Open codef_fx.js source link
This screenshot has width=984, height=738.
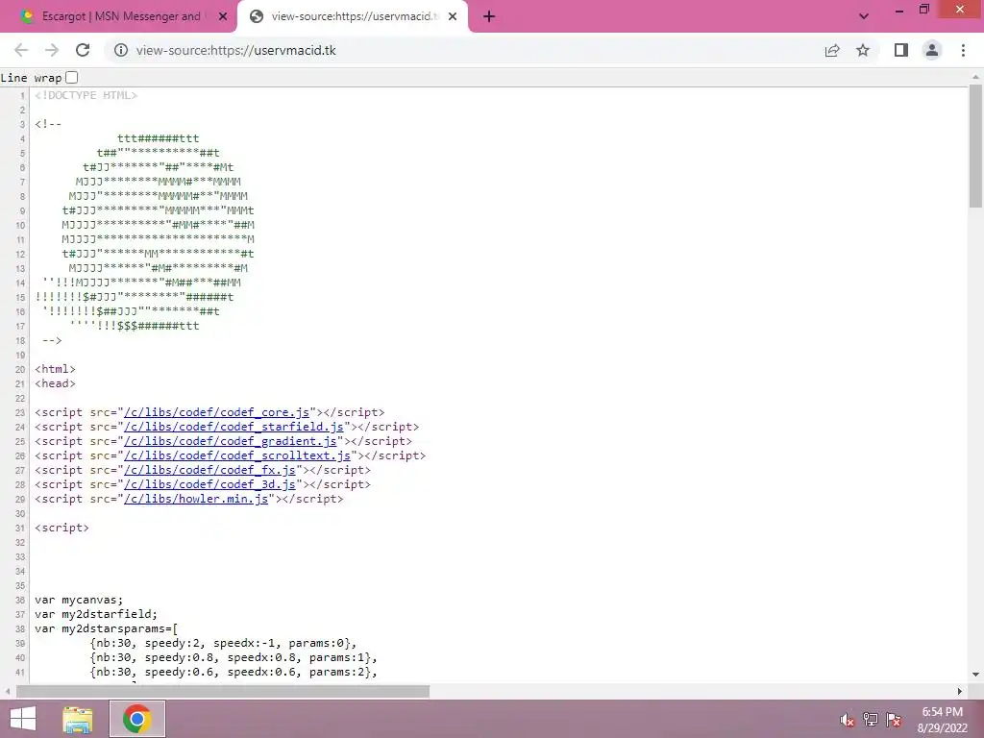[209, 470]
